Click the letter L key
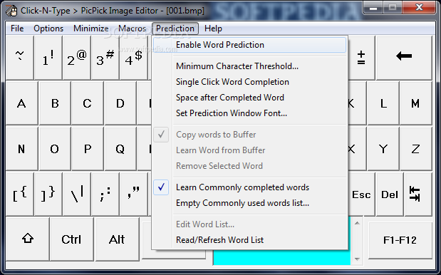The image size is (441, 275). point(383,103)
